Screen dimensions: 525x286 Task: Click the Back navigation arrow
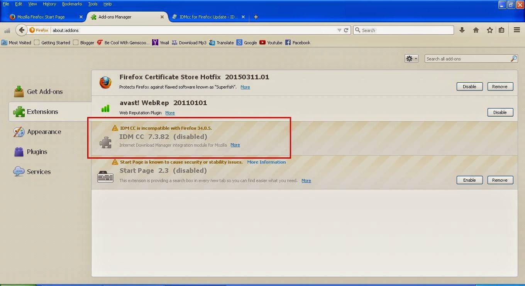coord(22,30)
